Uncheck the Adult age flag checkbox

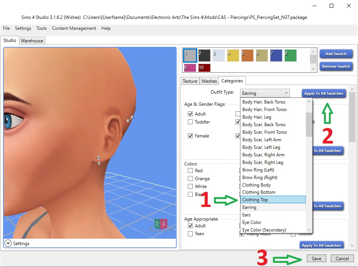click(x=190, y=114)
